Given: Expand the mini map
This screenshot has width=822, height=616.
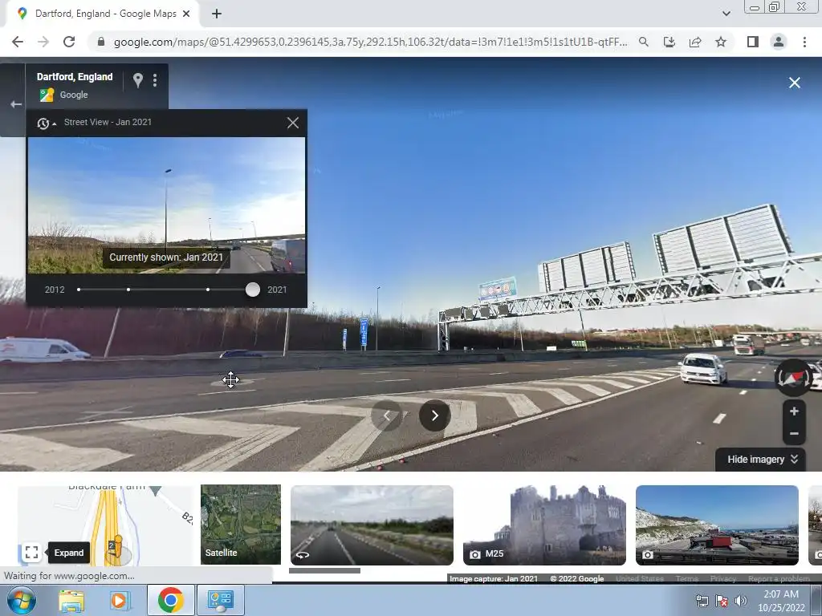Looking at the screenshot, I should tap(31, 552).
